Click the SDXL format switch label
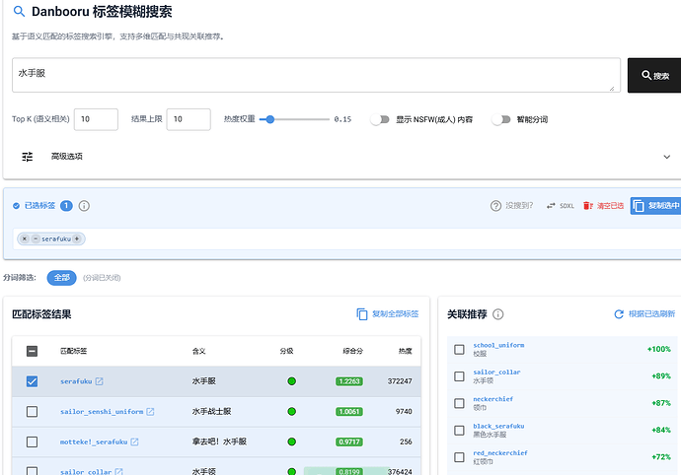 [567, 206]
